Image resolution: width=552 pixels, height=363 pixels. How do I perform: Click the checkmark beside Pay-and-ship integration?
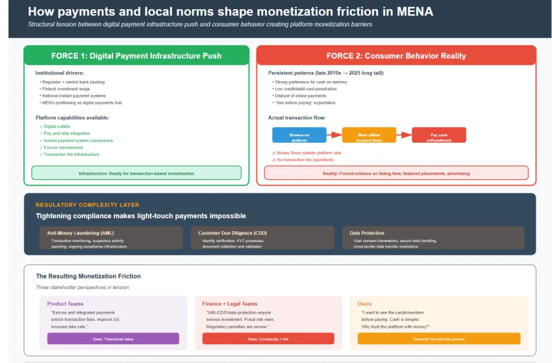41,133
